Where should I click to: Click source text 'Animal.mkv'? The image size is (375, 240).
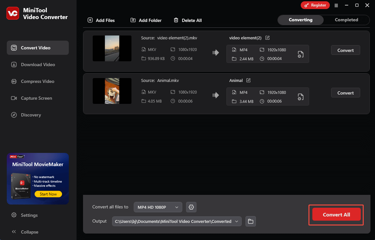point(168,80)
